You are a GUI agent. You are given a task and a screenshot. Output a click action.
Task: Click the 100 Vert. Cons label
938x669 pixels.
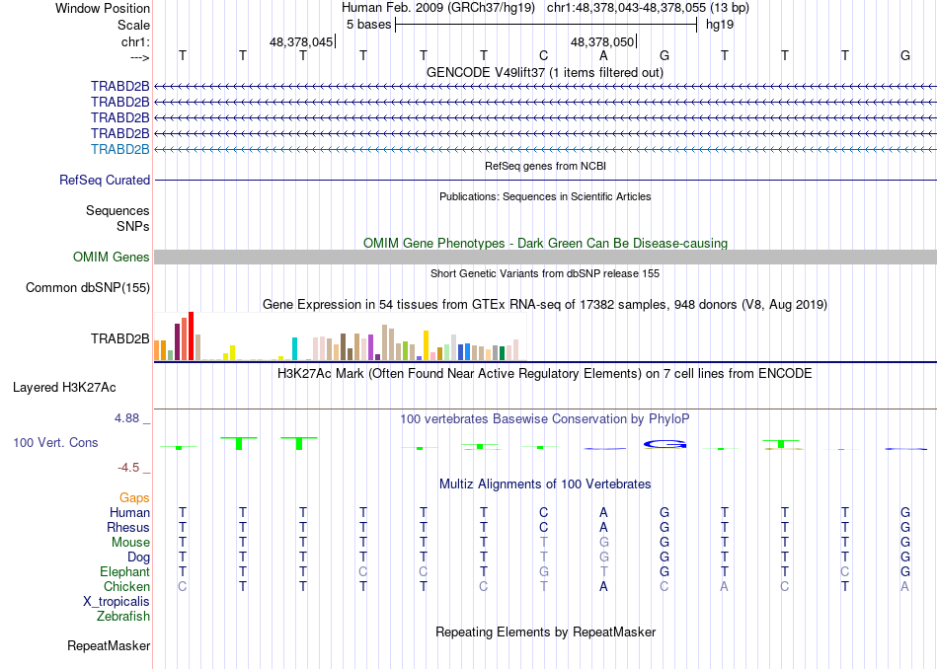pos(55,442)
